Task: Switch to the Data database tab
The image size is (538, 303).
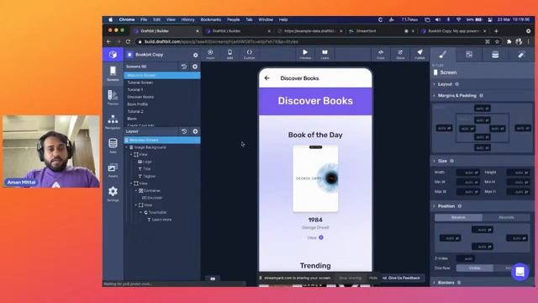Action: click(495, 55)
